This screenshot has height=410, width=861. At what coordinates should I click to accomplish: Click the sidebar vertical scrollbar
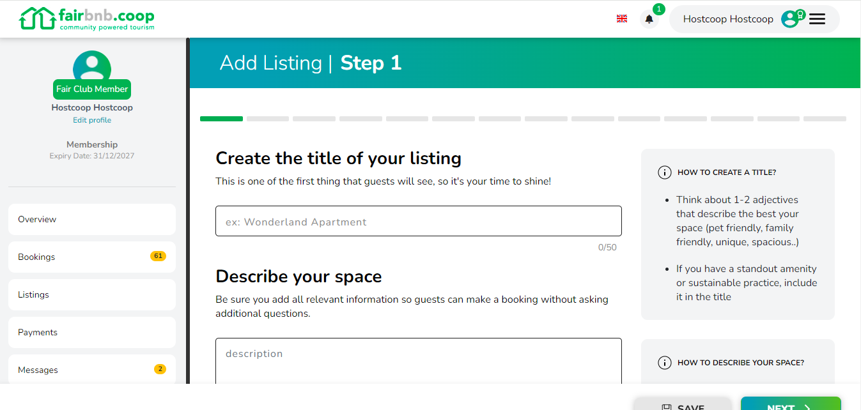tap(188, 211)
